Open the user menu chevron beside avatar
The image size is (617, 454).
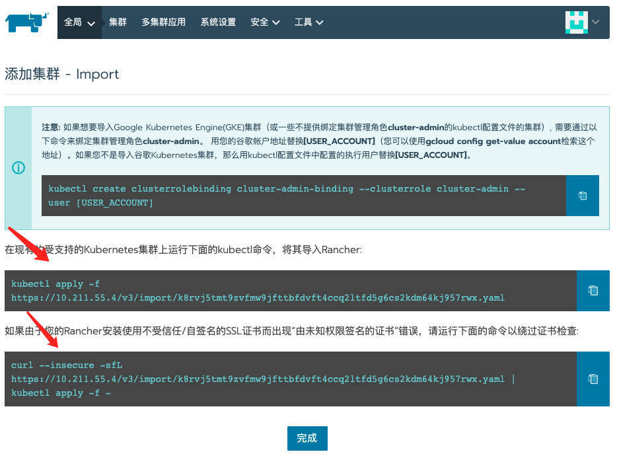tap(595, 22)
